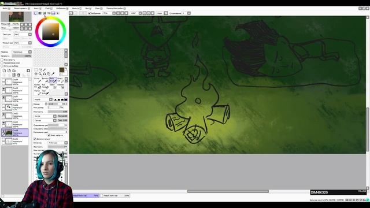Switch to document tab showing 75%
Screen dimensions: 370x208
86,196
